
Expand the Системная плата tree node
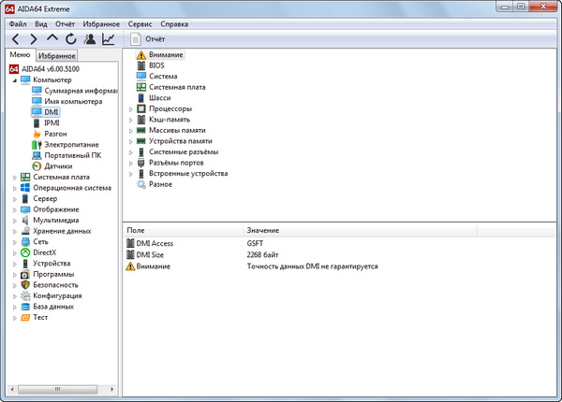[x=14, y=177]
